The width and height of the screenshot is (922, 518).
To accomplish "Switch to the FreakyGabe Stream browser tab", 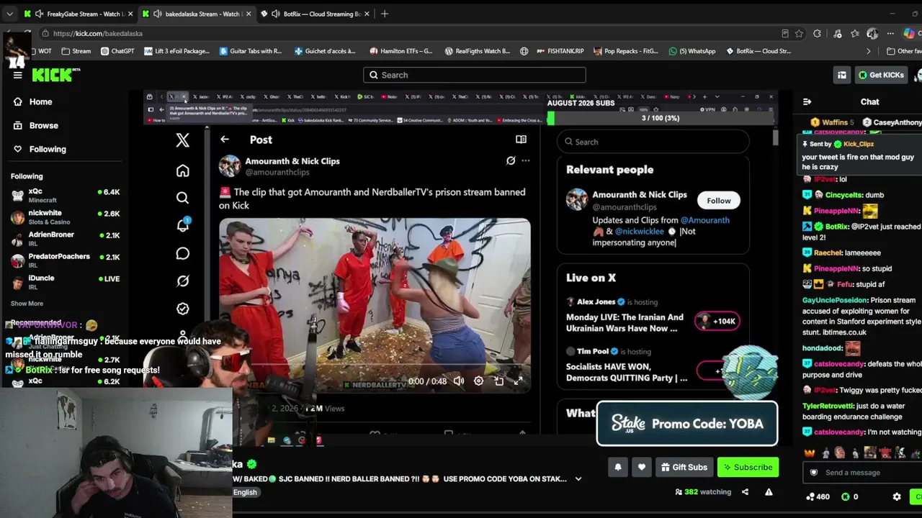I will click(x=78, y=14).
